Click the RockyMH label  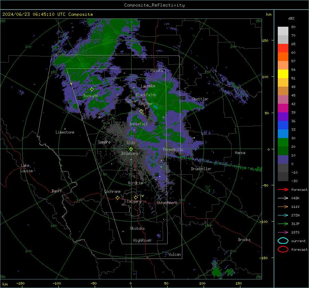91,96
